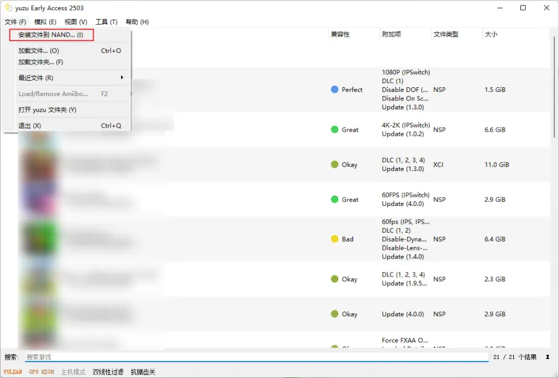Click the olive dot in the 2.3 GiB row

coord(335,279)
